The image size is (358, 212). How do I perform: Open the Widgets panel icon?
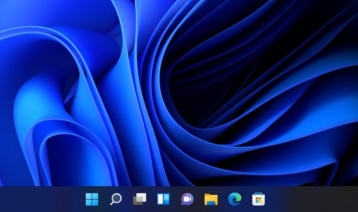[x=163, y=199]
